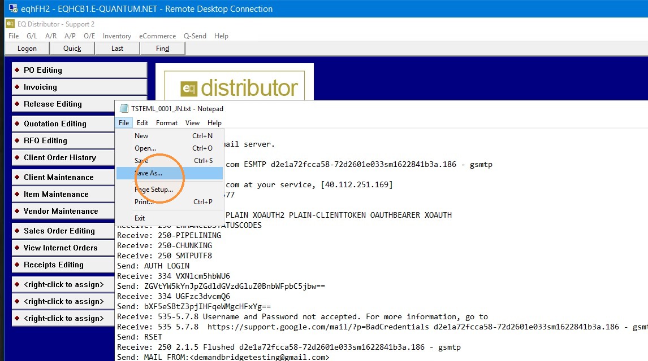Choose Open... from the File menu

click(x=170, y=148)
